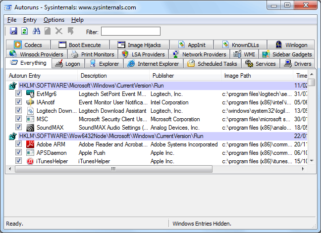Open the File menu

(12, 20)
